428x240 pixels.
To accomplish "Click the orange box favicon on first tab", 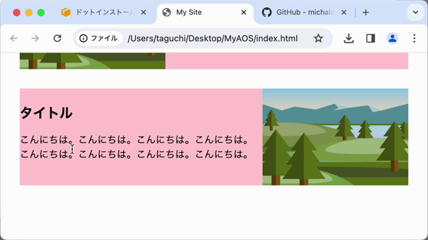I will (x=66, y=12).
